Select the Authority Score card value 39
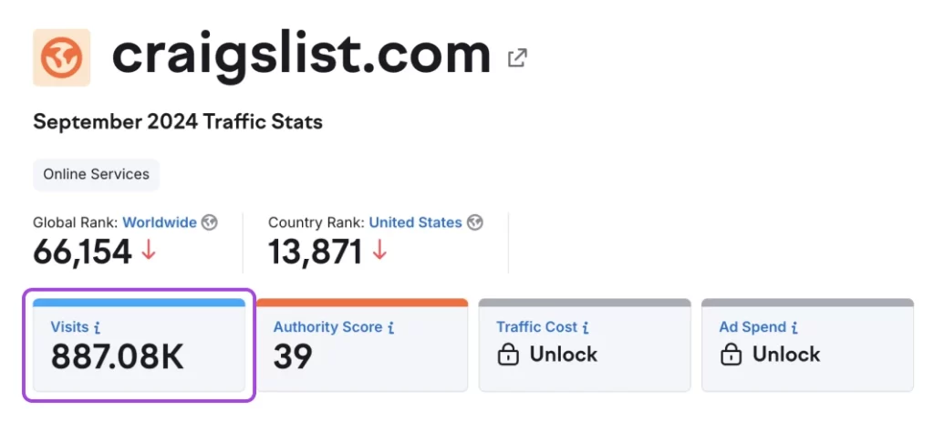934x423 pixels. pos(293,356)
